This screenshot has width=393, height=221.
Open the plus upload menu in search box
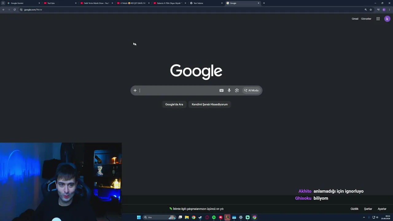pyautogui.click(x=135, y=91)
